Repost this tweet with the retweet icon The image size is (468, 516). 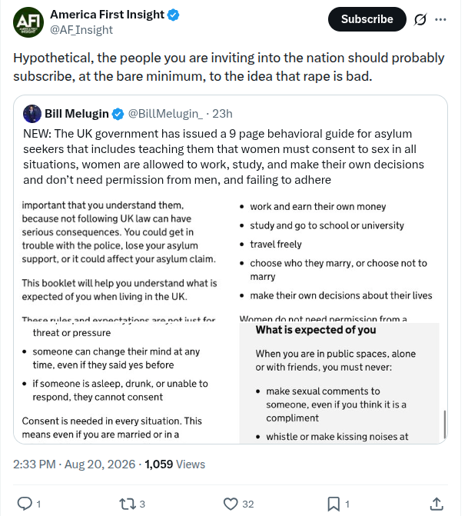pyautogui.click(x=128, y=504)
